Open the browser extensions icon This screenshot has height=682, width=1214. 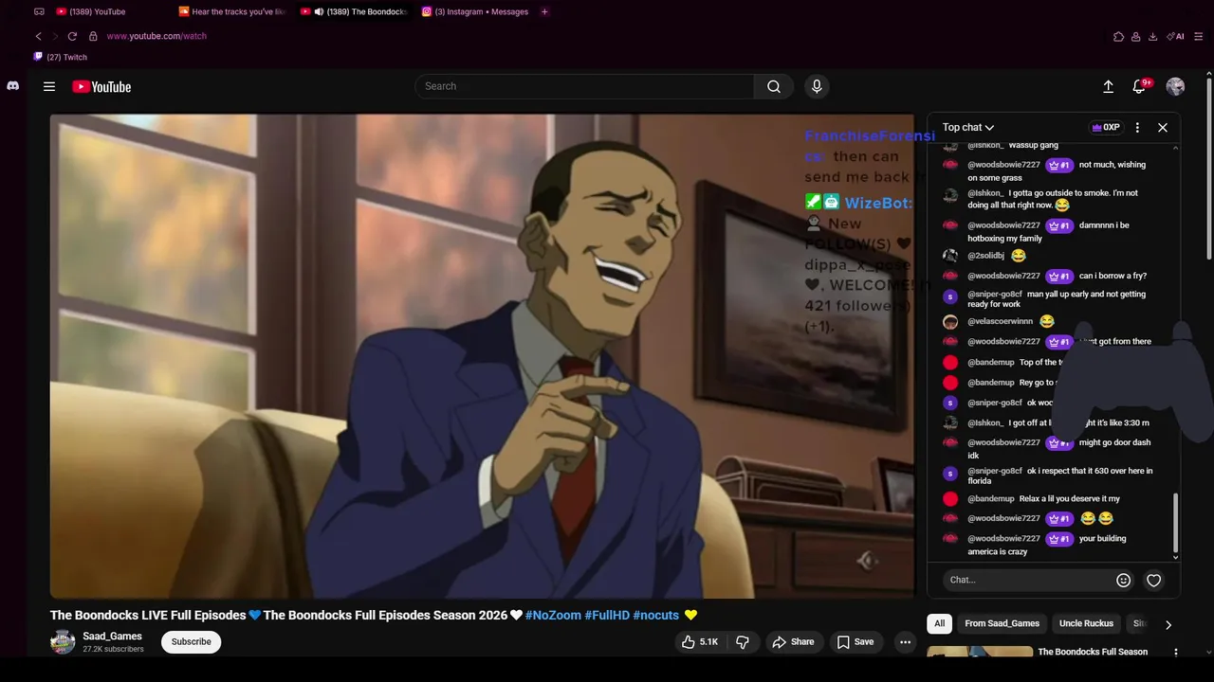tap(1118, 36)
